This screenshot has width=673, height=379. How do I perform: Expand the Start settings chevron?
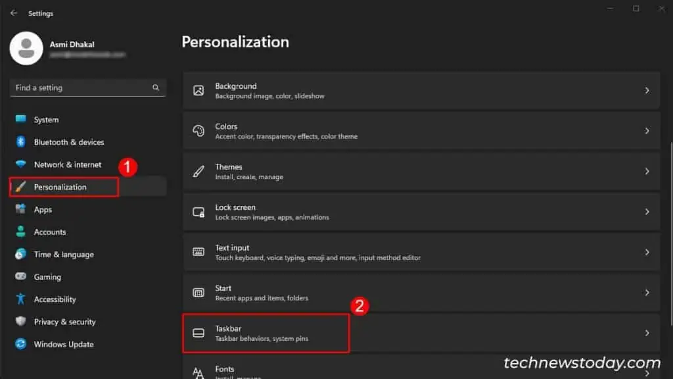(x=647, y=293)
